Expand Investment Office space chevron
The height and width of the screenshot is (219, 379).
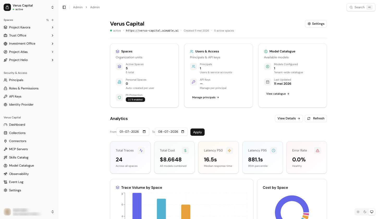point(52,44)
